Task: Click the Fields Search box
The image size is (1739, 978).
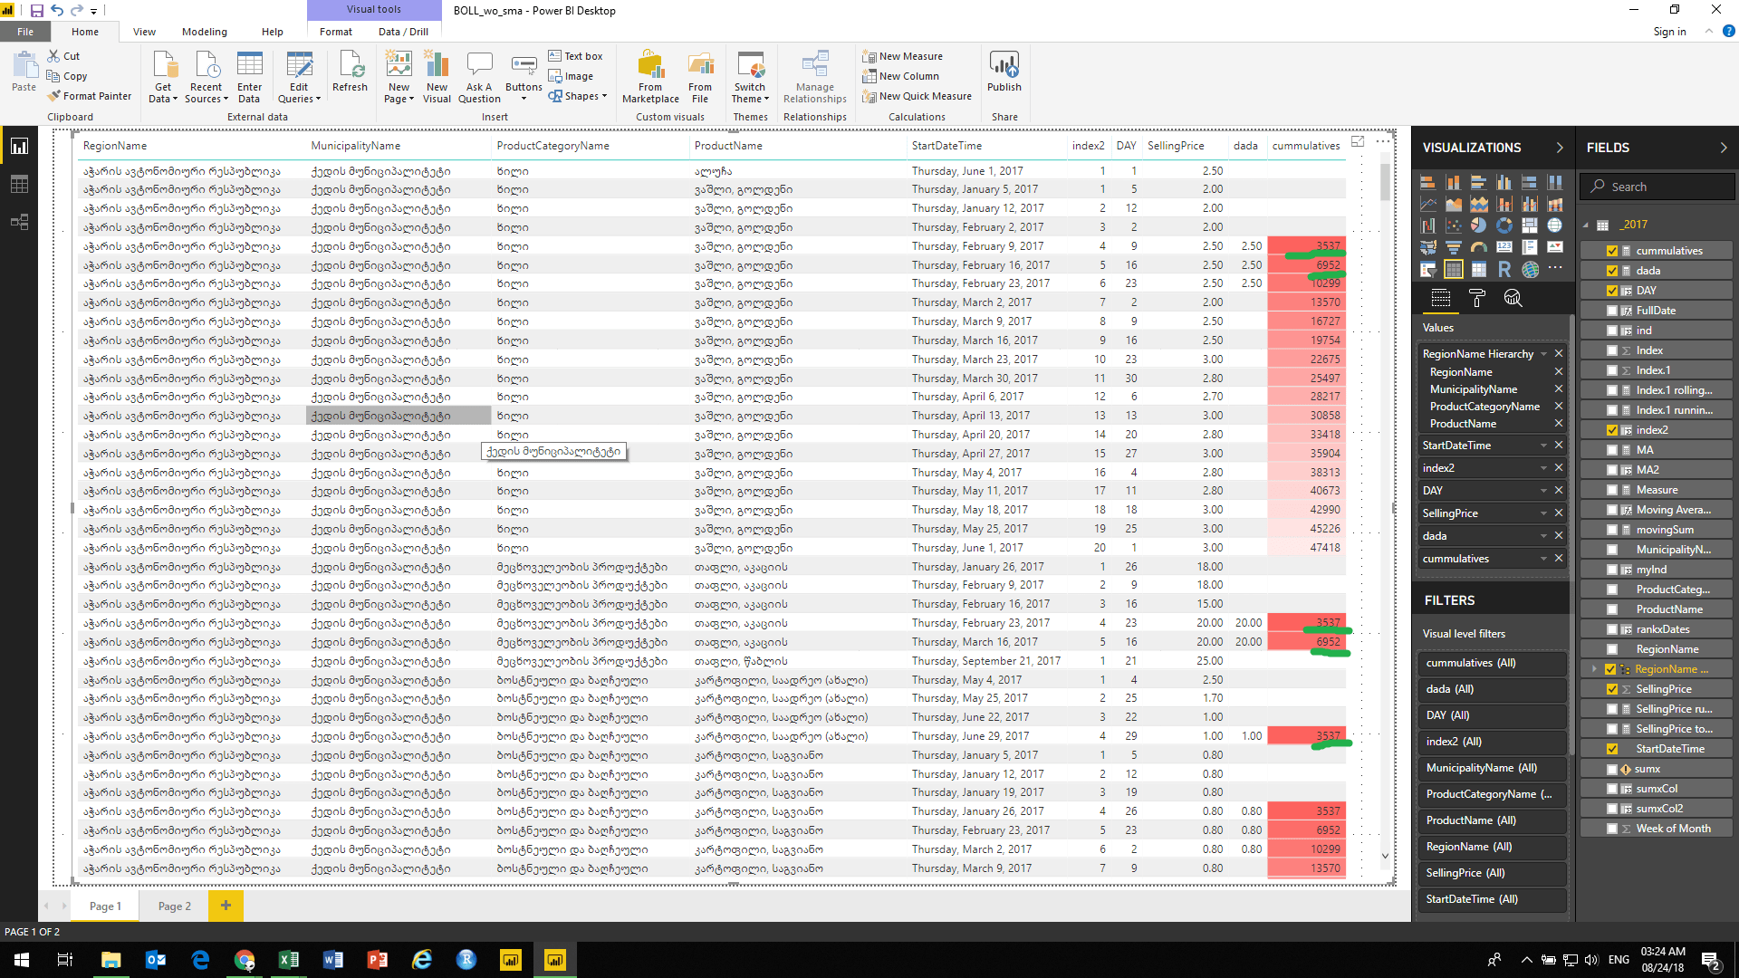Action: click(x=1657, y=187)
